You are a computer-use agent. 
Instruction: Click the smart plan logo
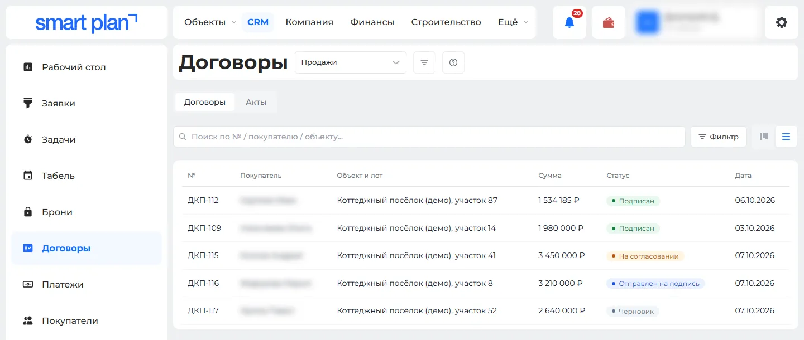pyautogui.click(x=86, y=22)
